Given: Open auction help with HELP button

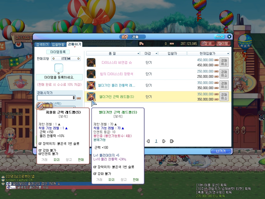Looking at the screenshot, I should (x=219, y=37).
